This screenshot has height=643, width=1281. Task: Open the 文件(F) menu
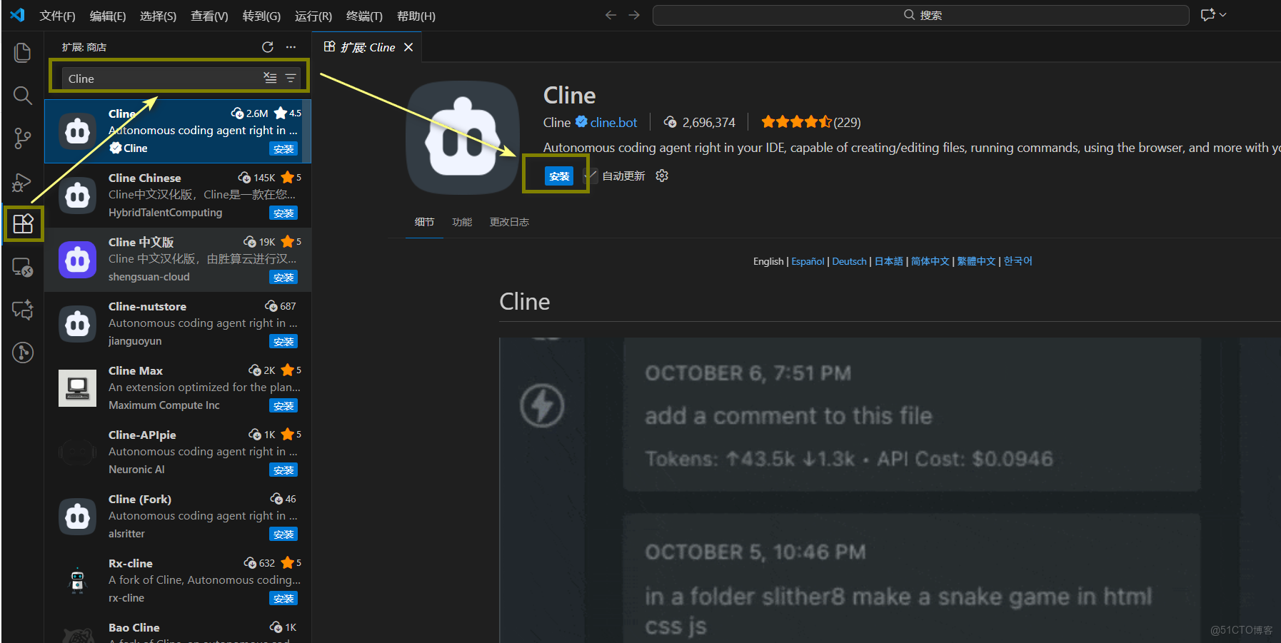click(57, 16)
